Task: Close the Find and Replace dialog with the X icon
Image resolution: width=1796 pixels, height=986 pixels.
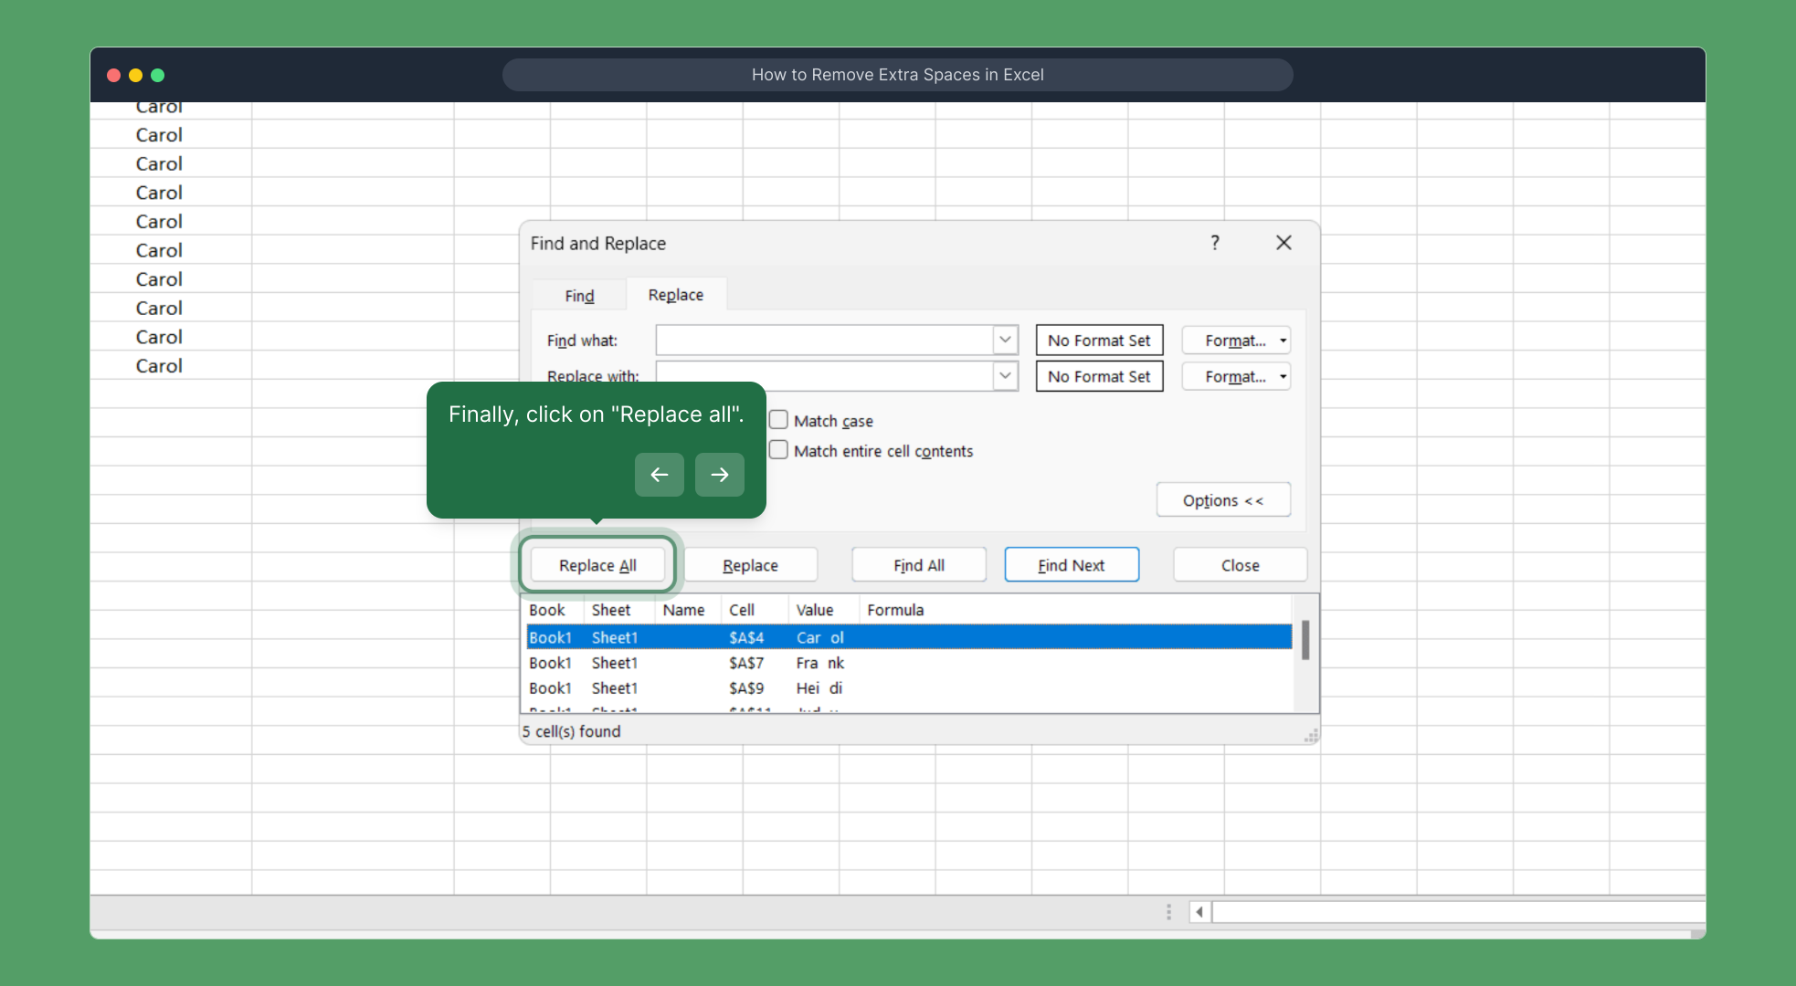Action: pos(1284,243)
